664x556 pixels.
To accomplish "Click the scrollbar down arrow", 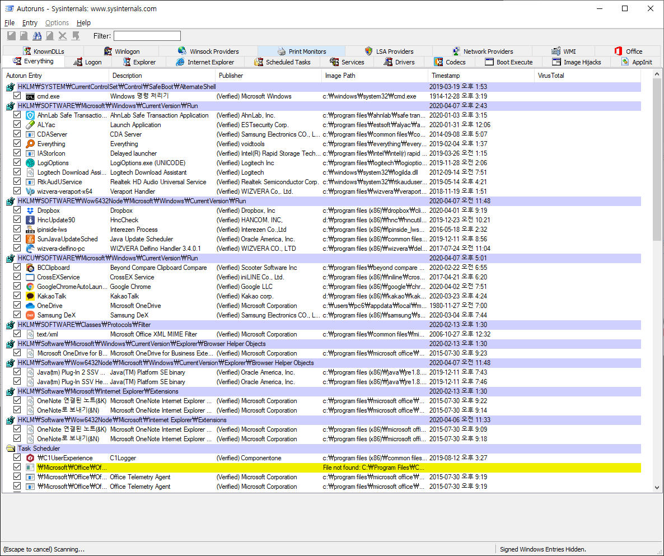I will click(x=657, y=487).
